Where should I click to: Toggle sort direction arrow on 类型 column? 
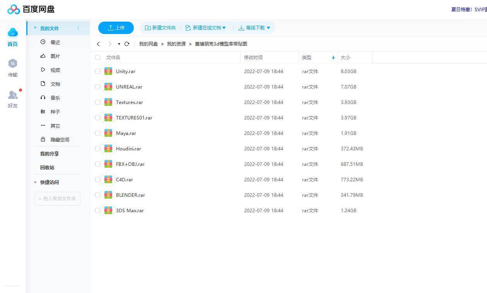click(333, 58)
